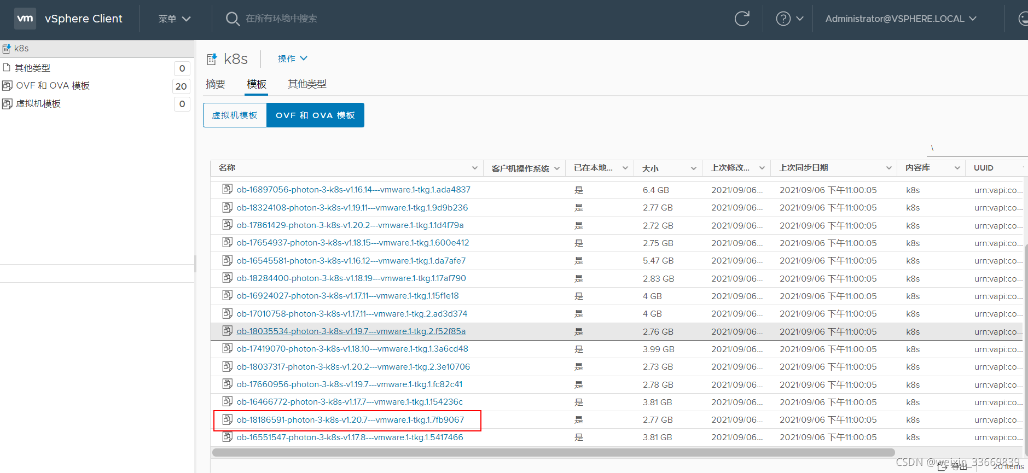
Task: Switch to the 其他类型 tab
Action: point(307,84)
